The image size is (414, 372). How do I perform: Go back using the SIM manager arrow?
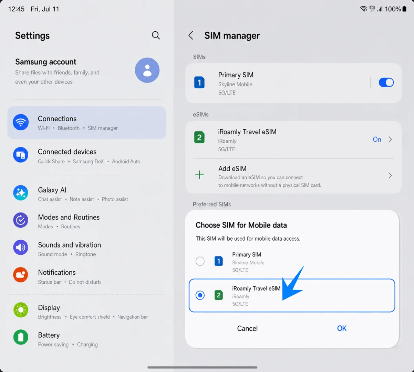click(191, 35)
